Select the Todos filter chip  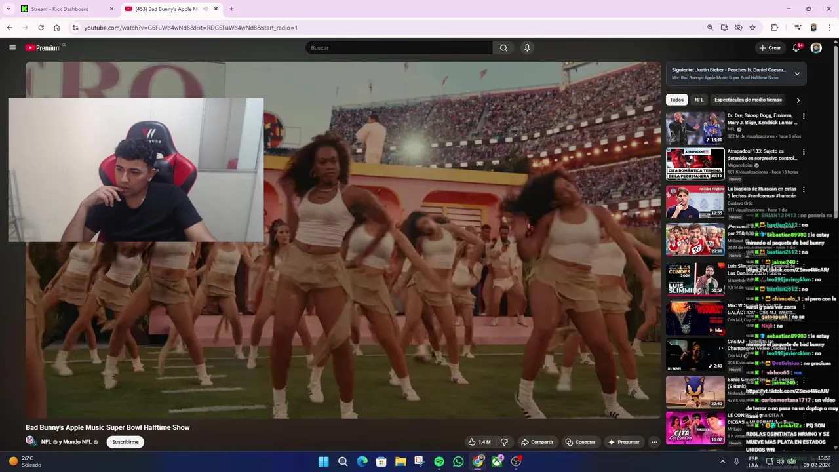coord(676,100)
